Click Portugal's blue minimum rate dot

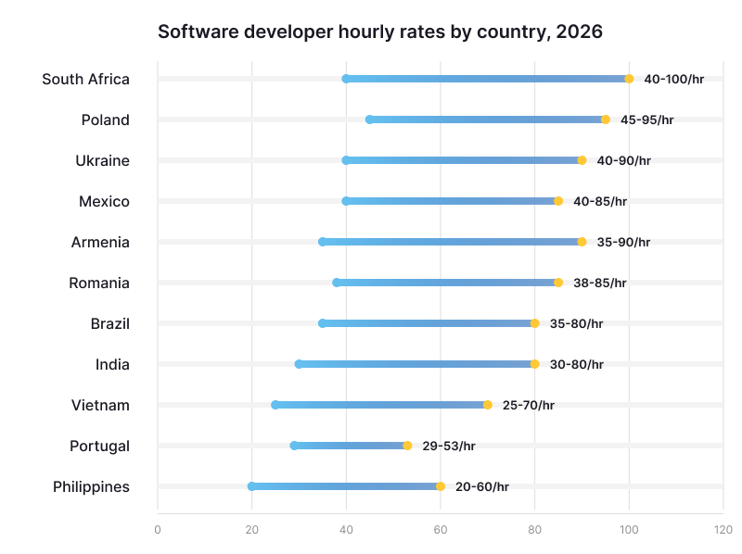pos(294,446)
